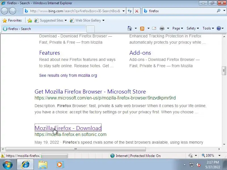Go back with the Back arrow button

point(4,11)
